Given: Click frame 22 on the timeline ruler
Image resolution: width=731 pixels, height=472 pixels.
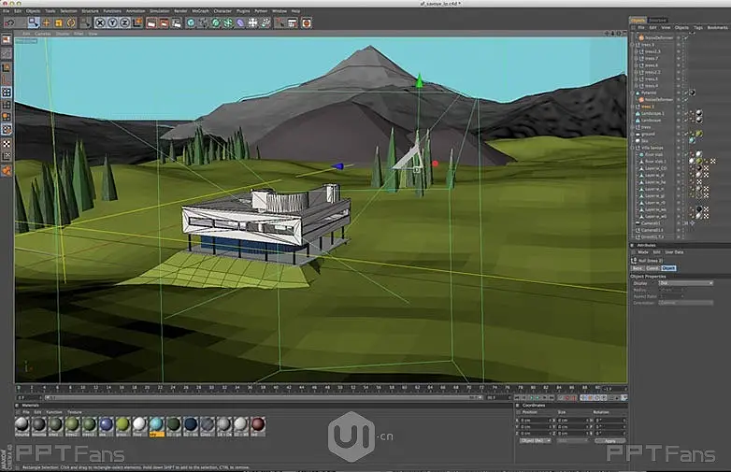Looking at the screenshot, I should pyautogui.click(x=162, y=386).
